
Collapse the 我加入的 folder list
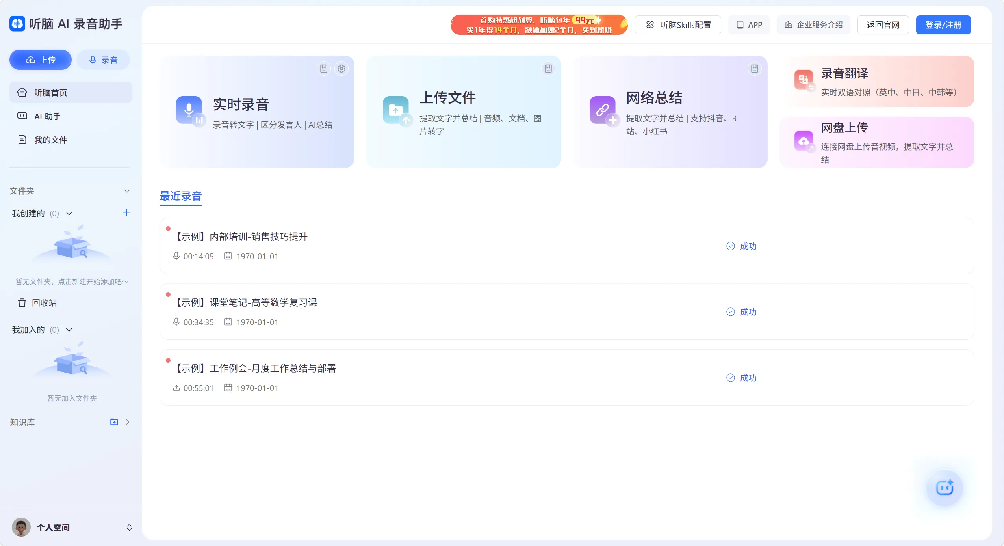point(69,330)
